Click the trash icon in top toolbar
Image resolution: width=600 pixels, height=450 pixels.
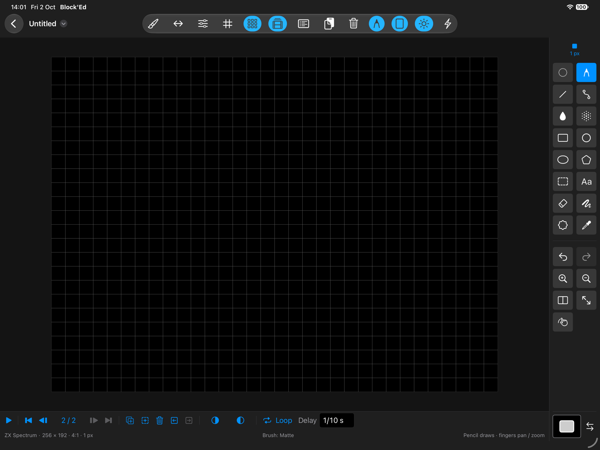[x=353, y=24]
